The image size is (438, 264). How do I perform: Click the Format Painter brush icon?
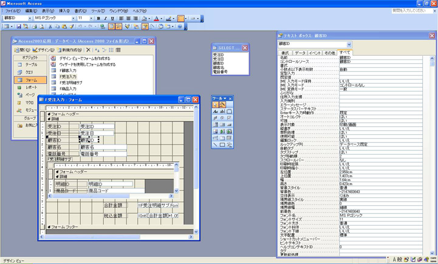tap(72, 27)
